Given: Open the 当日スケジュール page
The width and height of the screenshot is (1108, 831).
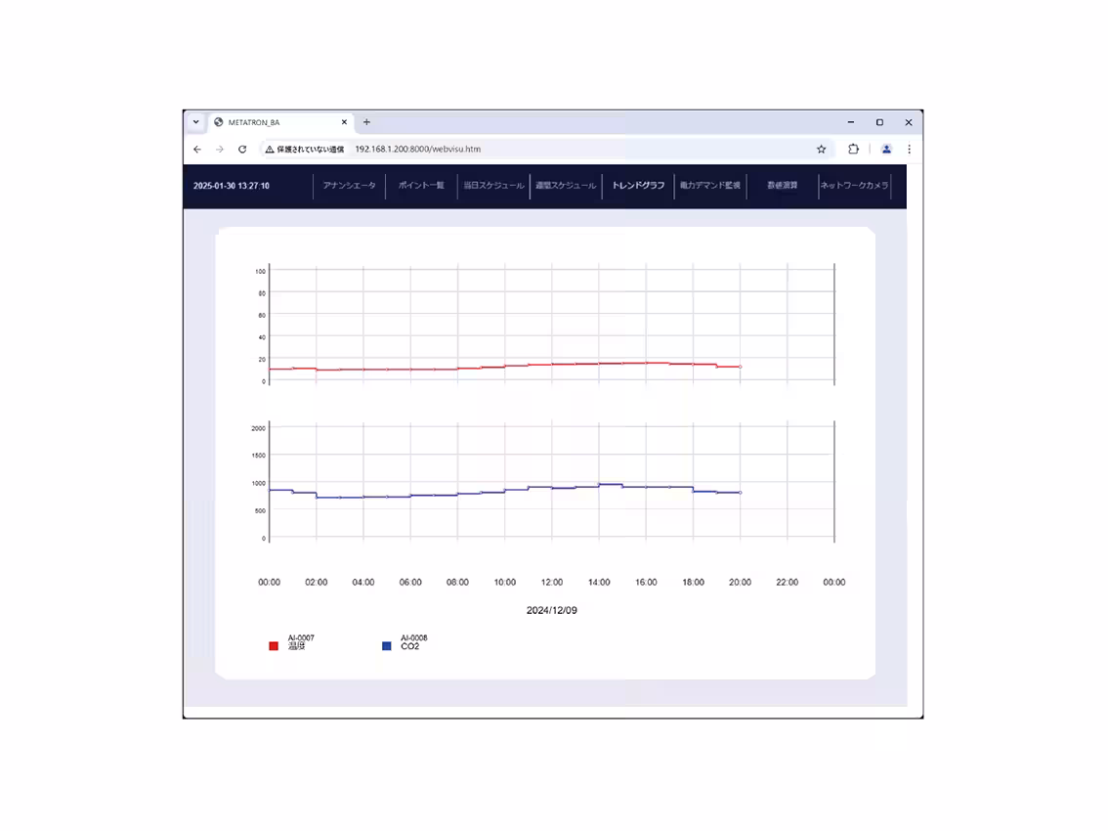Looking at the screenshot, I should tap(493, 186).
